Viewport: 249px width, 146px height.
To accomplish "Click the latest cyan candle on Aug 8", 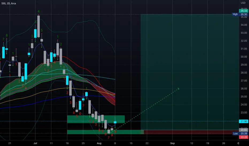I will click(x=115, y=122).
